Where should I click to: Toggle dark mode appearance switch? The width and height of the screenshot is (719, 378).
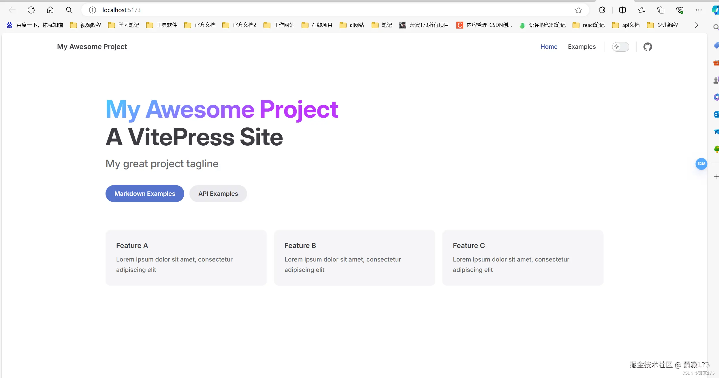tap(620, 47)
